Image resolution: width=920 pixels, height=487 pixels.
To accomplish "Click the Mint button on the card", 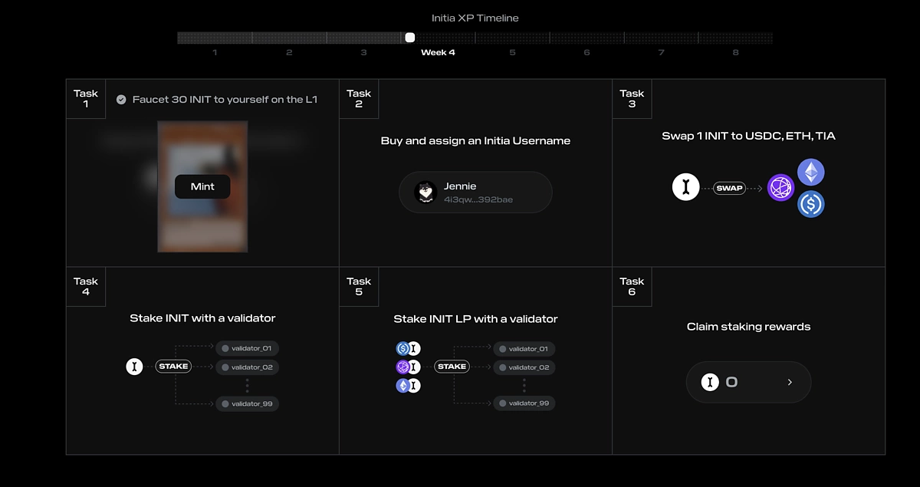I will [x=202, y=186].
